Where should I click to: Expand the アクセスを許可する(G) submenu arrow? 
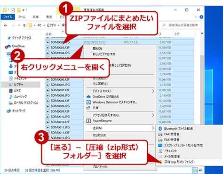pos(153,115)
